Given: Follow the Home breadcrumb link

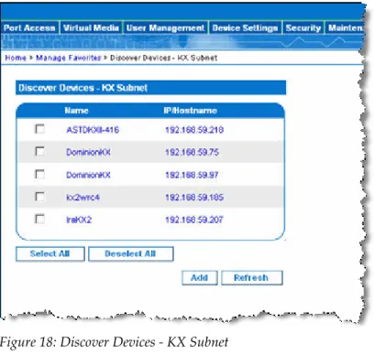Looking at the screenshot, I should point(16,58).
